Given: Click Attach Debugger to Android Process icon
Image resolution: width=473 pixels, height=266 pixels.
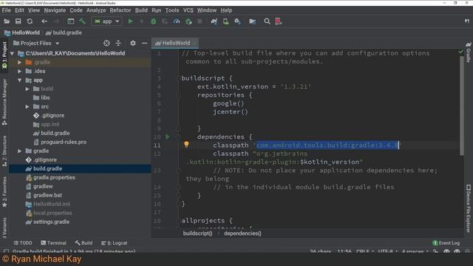Looking at the screenshot, I should click(x=188, y=21).
